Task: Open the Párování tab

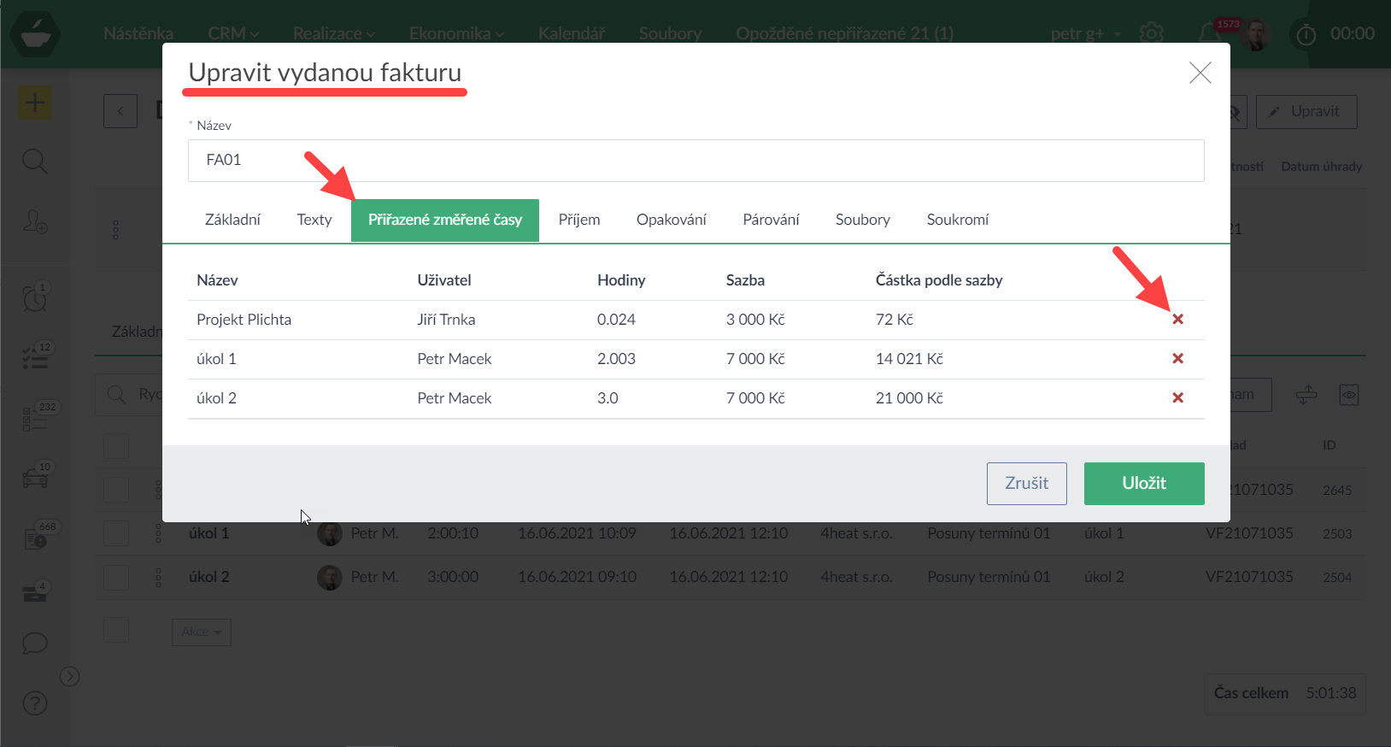Action: pyautogui.click(x=771, y=220)
